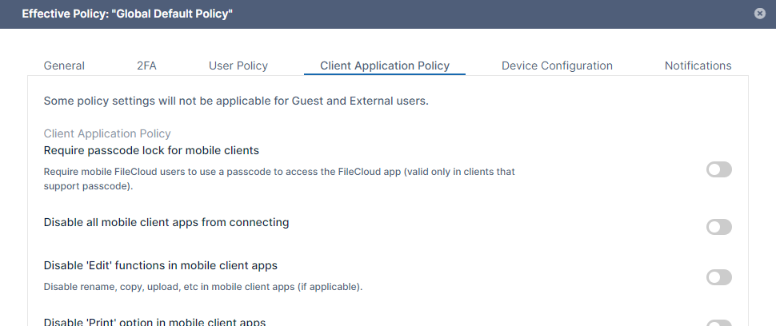This screenshot has height=326, width=776.
Task: Switch to the Notifications tab
Action: 698,66
